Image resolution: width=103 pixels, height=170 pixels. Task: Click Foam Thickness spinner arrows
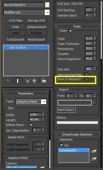[95, 43]
